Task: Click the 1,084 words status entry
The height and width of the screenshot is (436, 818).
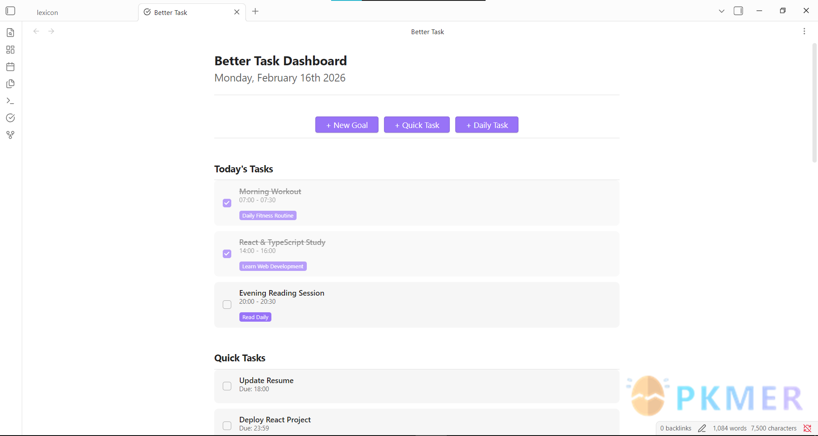Action: [730, 428]
